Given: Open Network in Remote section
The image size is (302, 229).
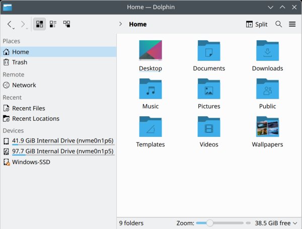Looking at the screenshot, I should [58, 85].
